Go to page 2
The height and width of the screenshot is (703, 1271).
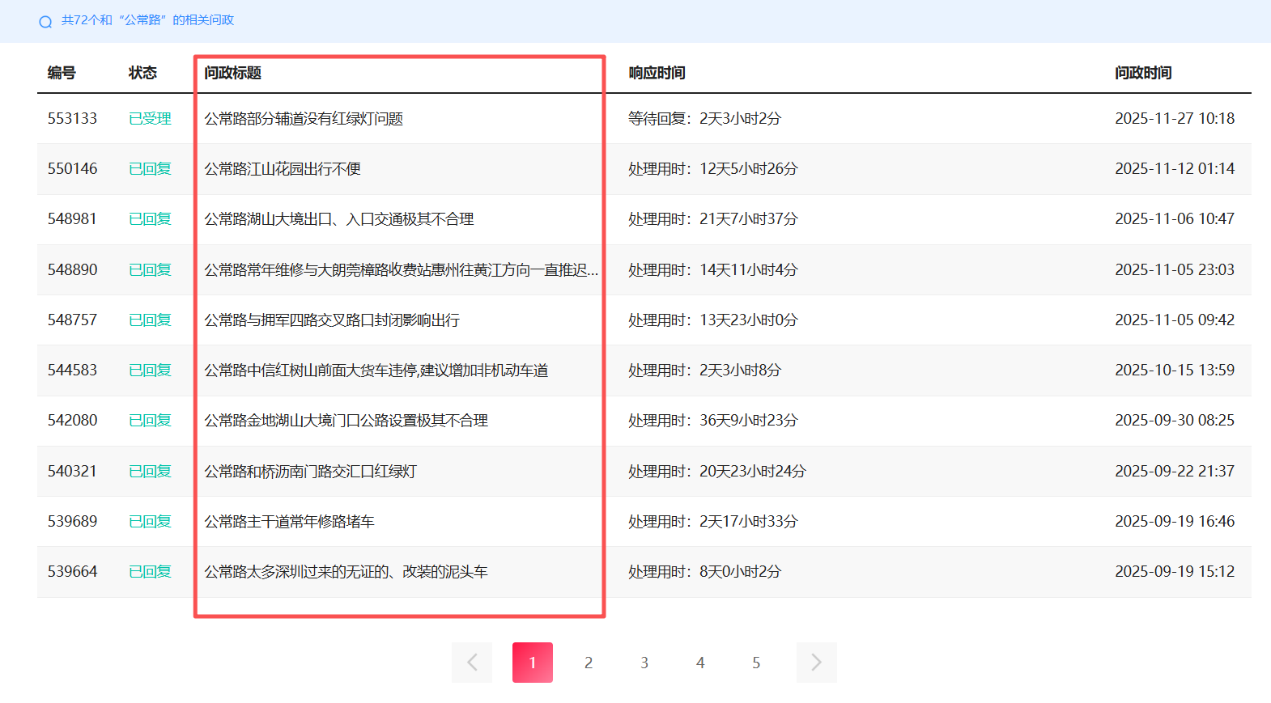click(x=589, y=663)
